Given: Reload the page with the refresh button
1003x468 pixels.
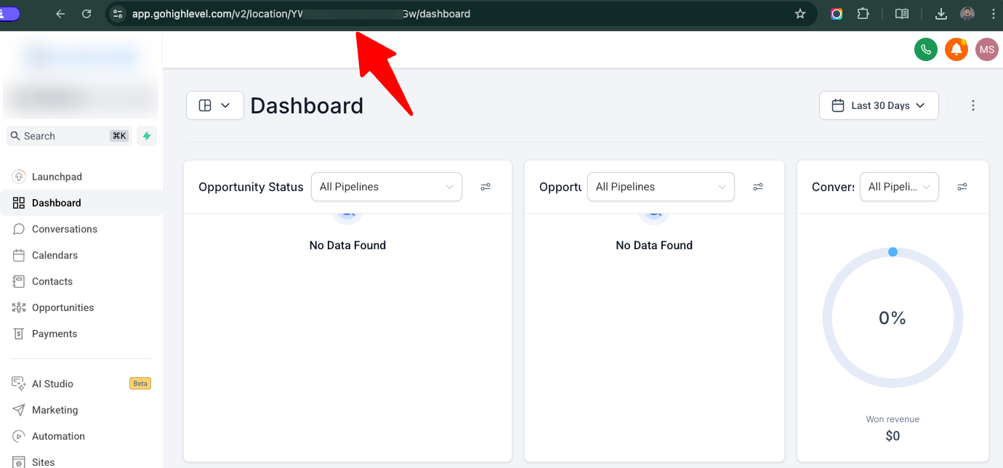Looking at the screenshot, I should click(x=86, y=14).
